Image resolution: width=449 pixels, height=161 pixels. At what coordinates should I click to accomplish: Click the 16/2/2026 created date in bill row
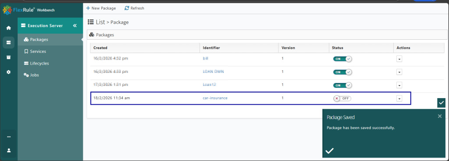click(110, 58)
